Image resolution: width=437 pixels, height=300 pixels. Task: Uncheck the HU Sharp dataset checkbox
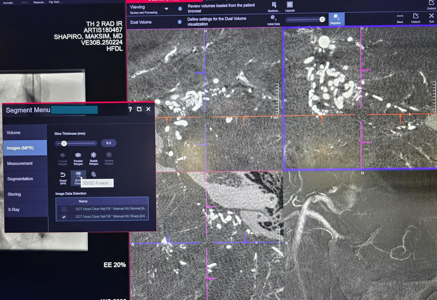coord(64,217)
